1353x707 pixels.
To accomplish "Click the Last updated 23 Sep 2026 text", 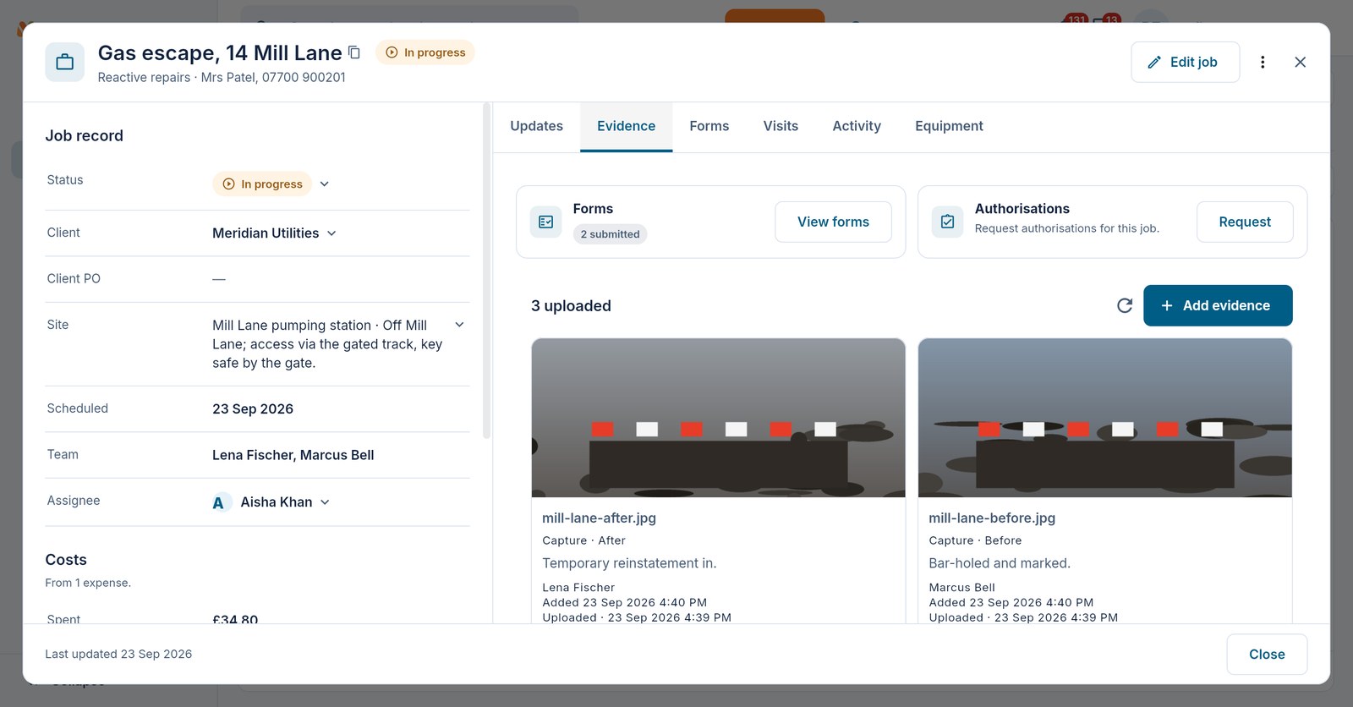I will 118,655.
